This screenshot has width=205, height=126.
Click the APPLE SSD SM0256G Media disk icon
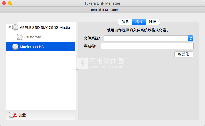(15, 27)
